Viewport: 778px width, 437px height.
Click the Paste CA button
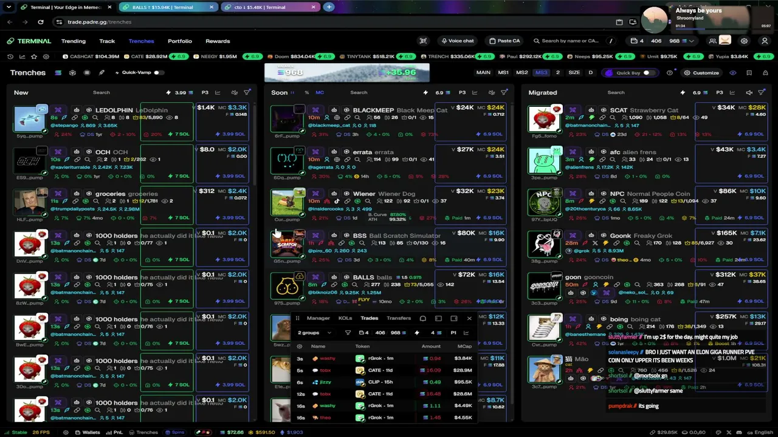tap(504, 41)
